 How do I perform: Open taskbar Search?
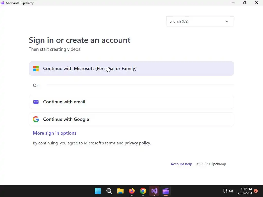point(109,191)
